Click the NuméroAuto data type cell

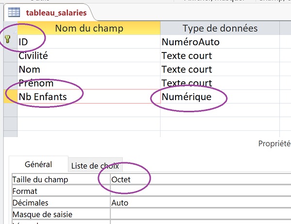tap(220, 42)
